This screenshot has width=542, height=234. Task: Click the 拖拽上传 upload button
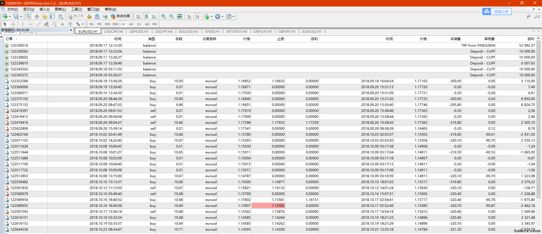(497, 11)
